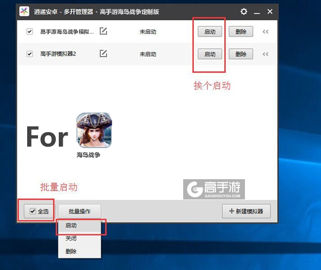321x270 pixels.
Task: Start the 高手游海岛战争模拟 emulator
Action: tap(210, 32)
